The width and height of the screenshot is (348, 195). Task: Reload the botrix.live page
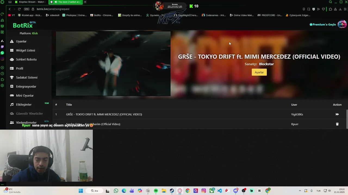pyautogui.click(x=19, y=9)
